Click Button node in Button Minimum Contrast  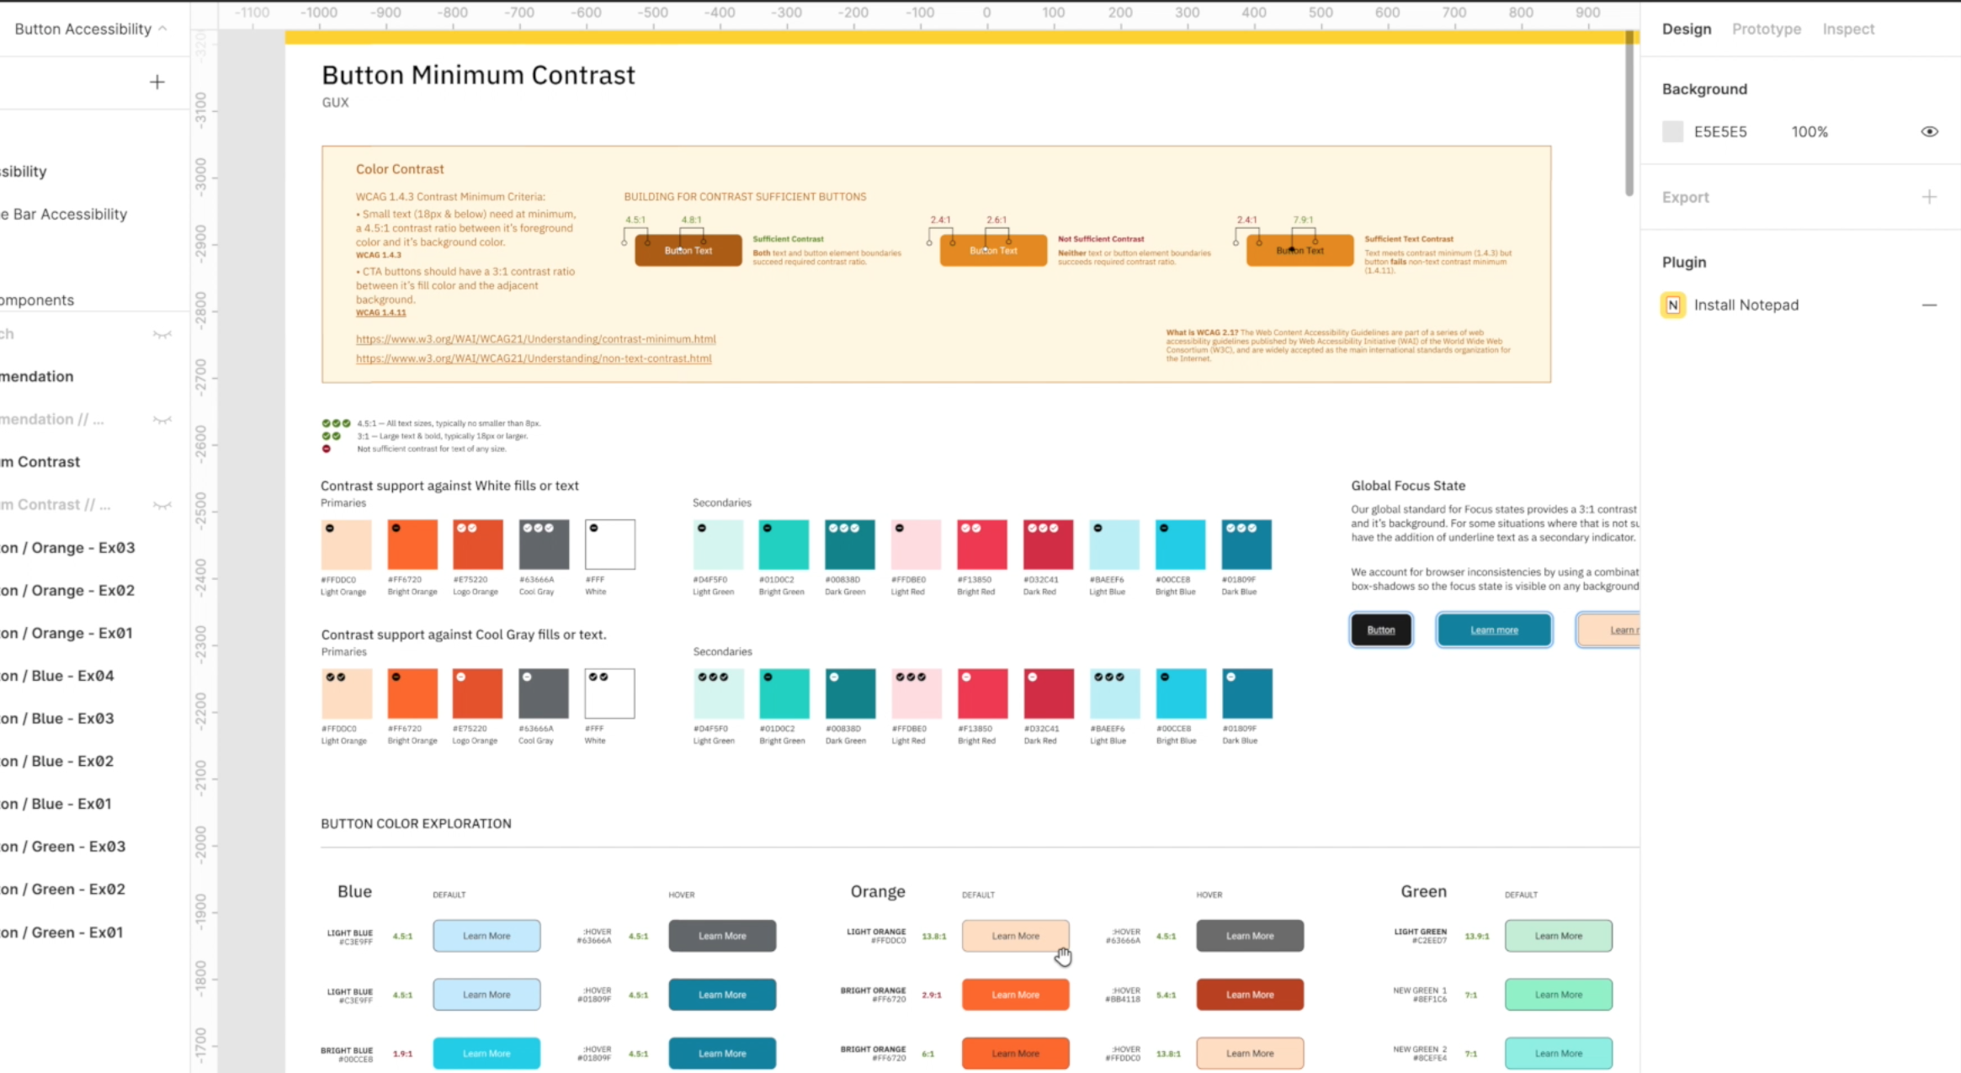[1381, 629]
